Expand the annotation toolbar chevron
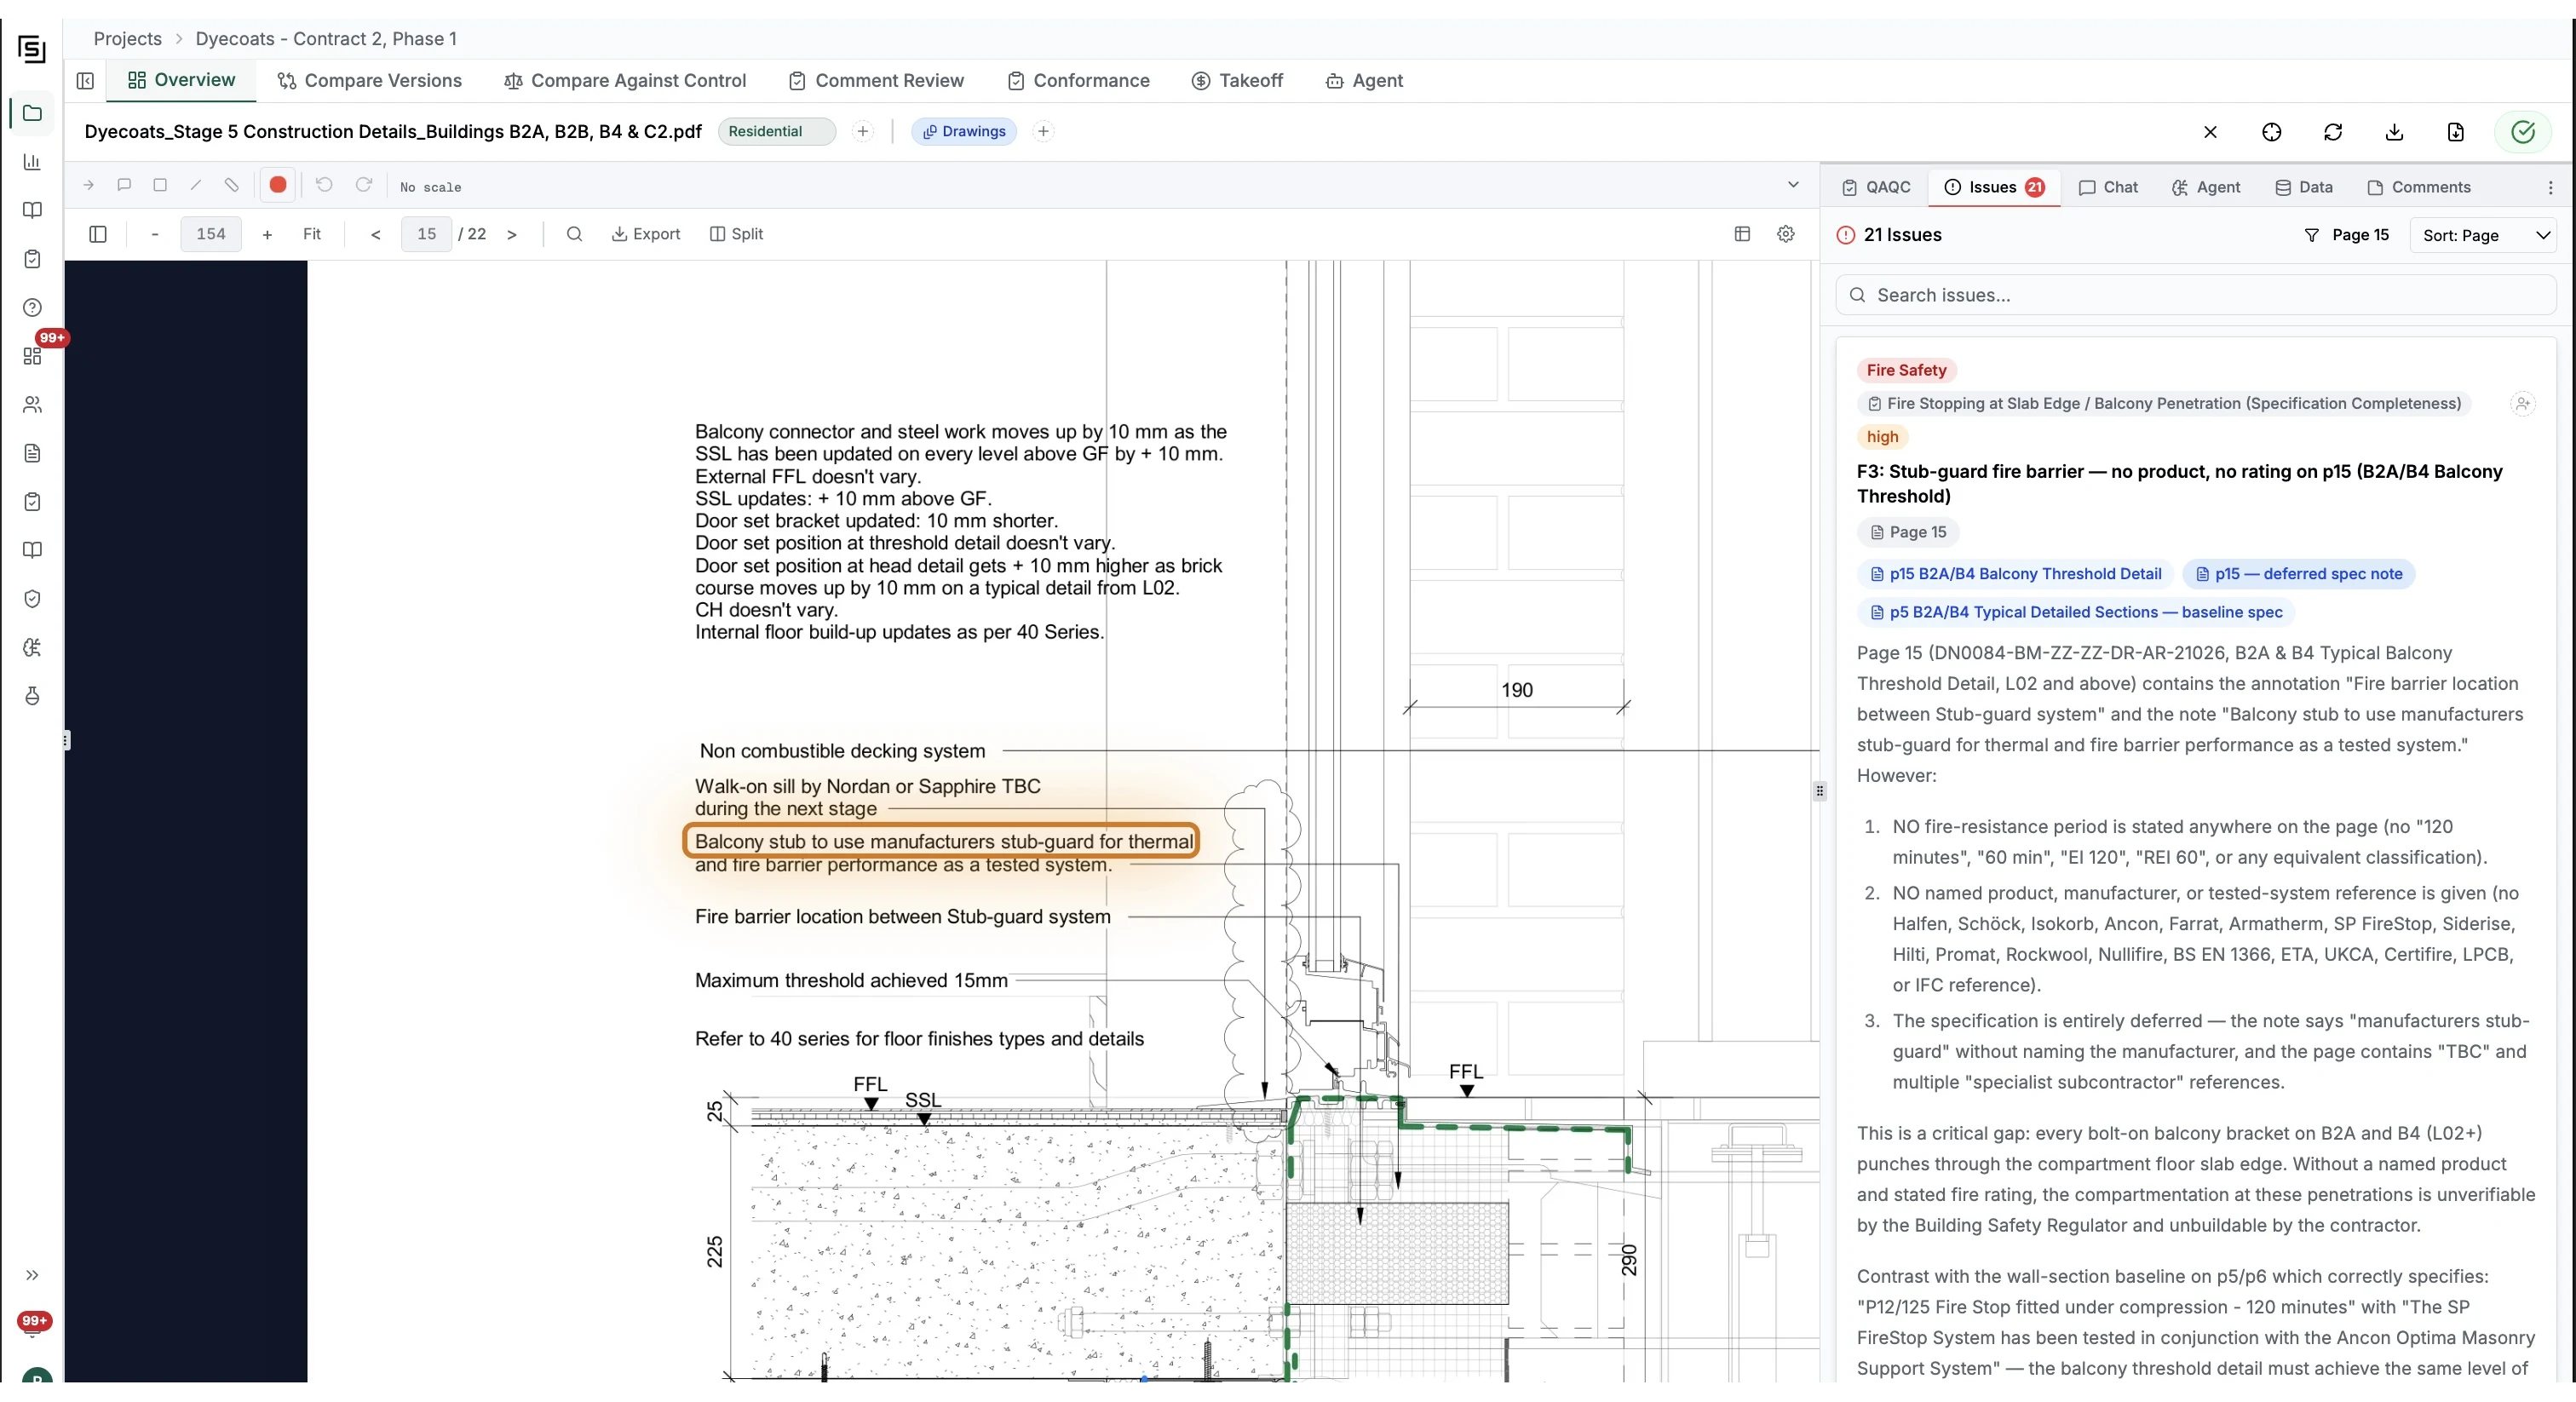Screen dimensions: 2576x1402 coord(1793,185)
